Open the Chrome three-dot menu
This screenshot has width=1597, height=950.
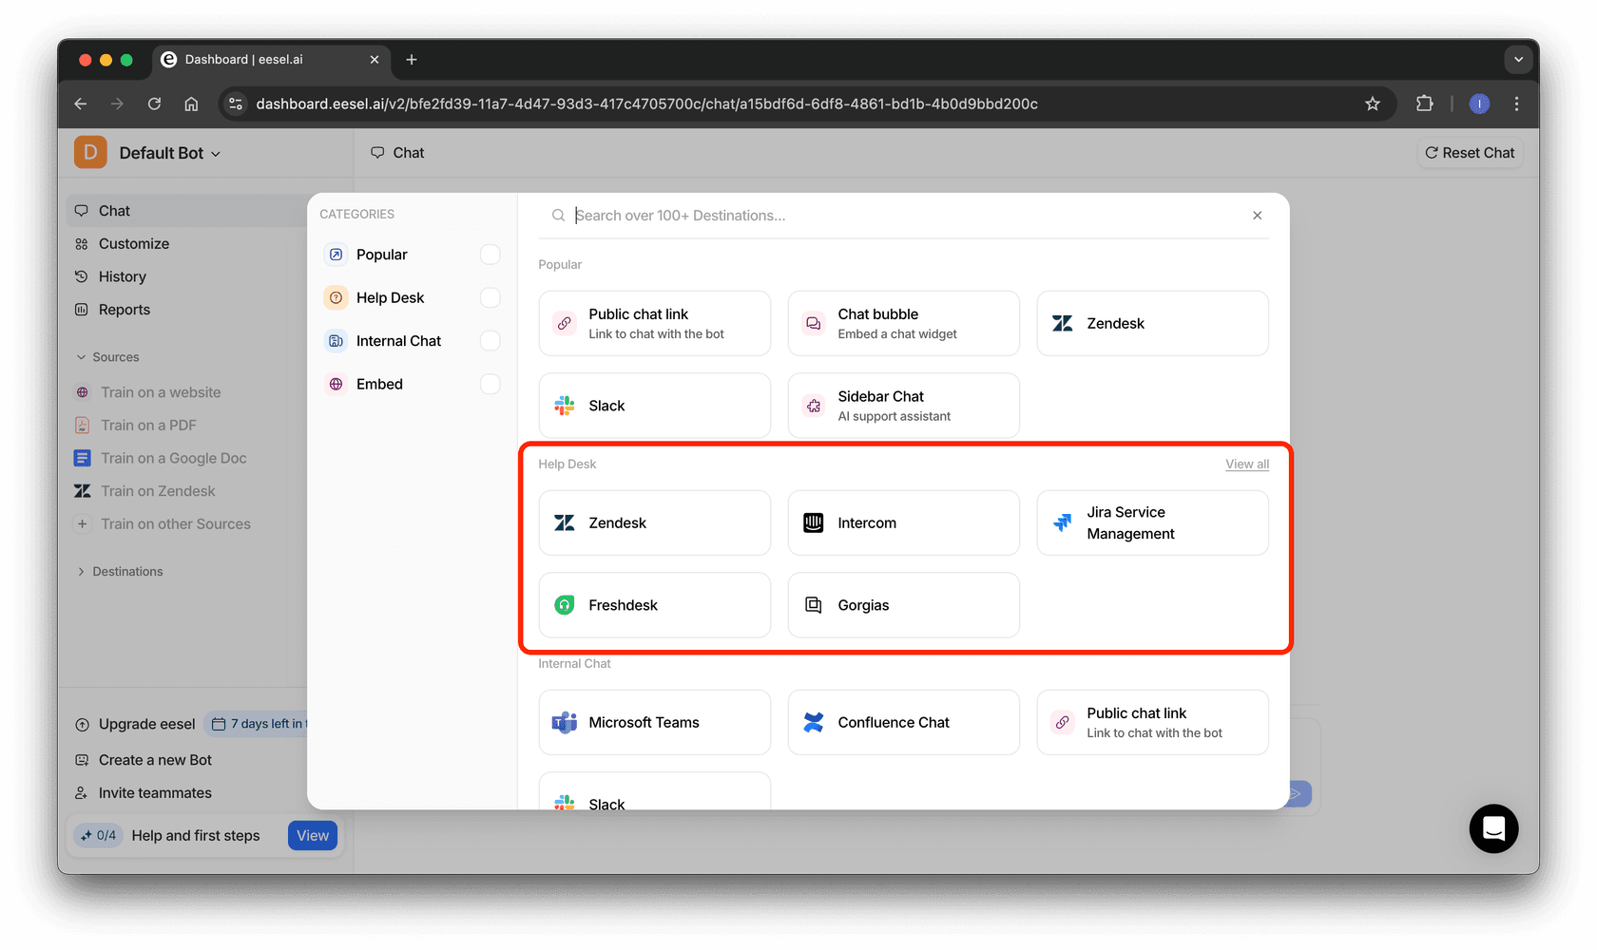click(x=1516, y=104)
